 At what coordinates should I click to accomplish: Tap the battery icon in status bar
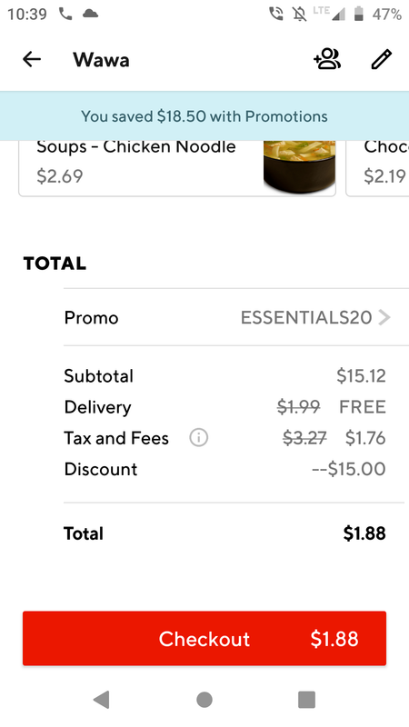(x=358, y=14)
